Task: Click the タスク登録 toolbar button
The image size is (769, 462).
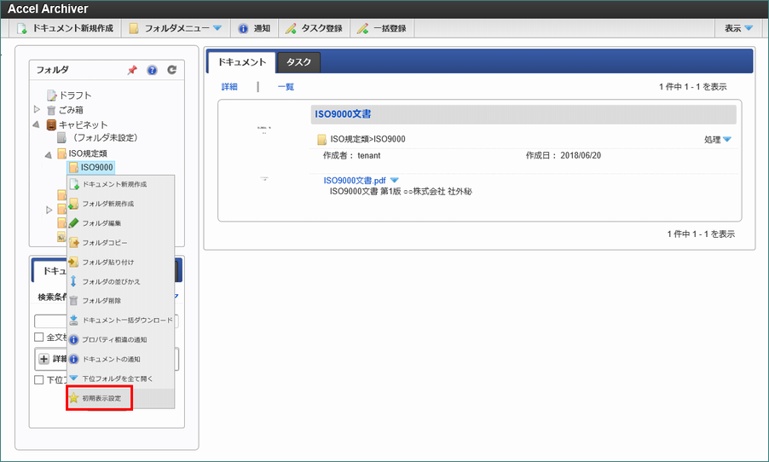Action: (x=314, y=28)
